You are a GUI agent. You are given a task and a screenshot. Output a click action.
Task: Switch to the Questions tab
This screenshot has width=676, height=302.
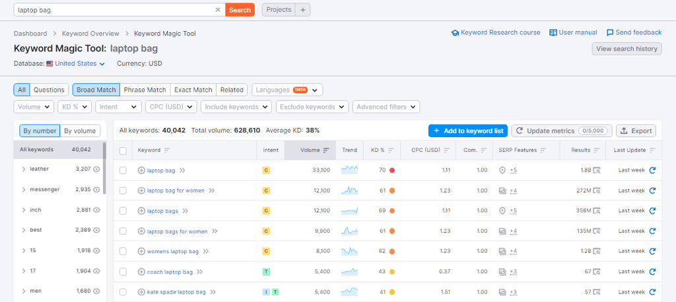(49, 90)
